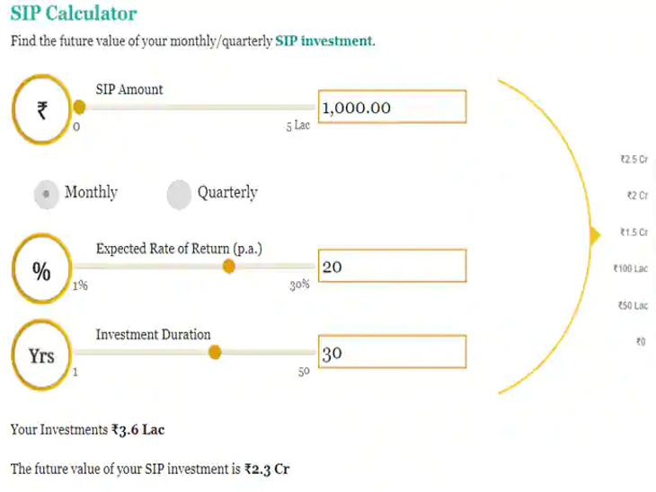Click the ₹100 Lac gauge label
The width and height of the screenshot is (656, 492).
click(x=630, y=268)
